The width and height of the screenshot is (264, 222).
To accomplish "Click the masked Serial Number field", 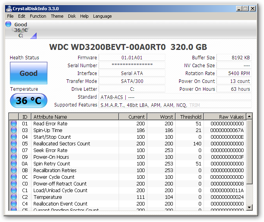I will pos(132,65).
